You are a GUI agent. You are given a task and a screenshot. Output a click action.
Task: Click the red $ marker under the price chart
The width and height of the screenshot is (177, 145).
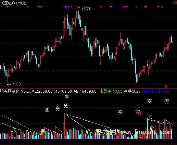click(x=166, y=86)
